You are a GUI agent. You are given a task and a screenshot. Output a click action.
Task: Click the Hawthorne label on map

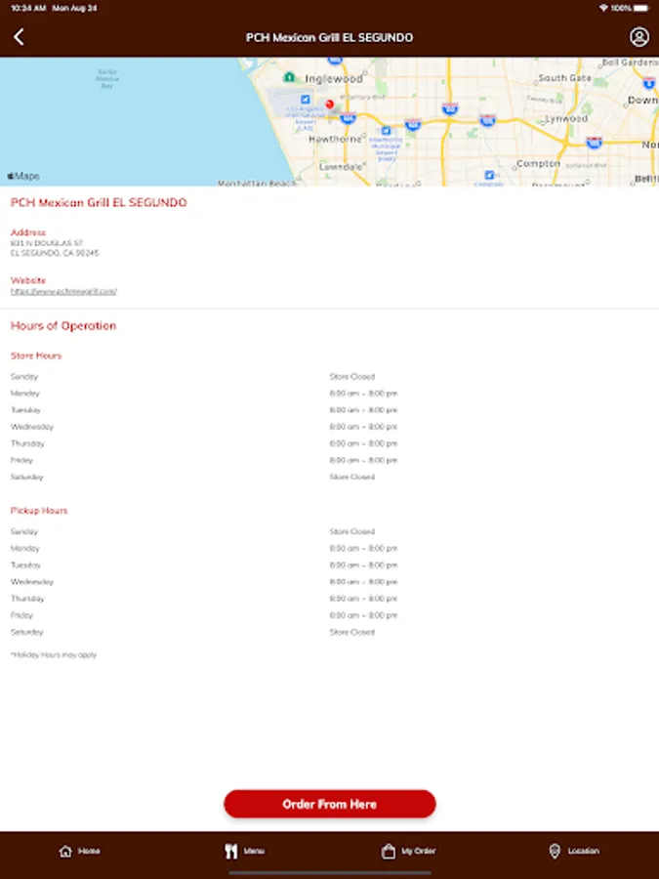(x=335, y=139)
